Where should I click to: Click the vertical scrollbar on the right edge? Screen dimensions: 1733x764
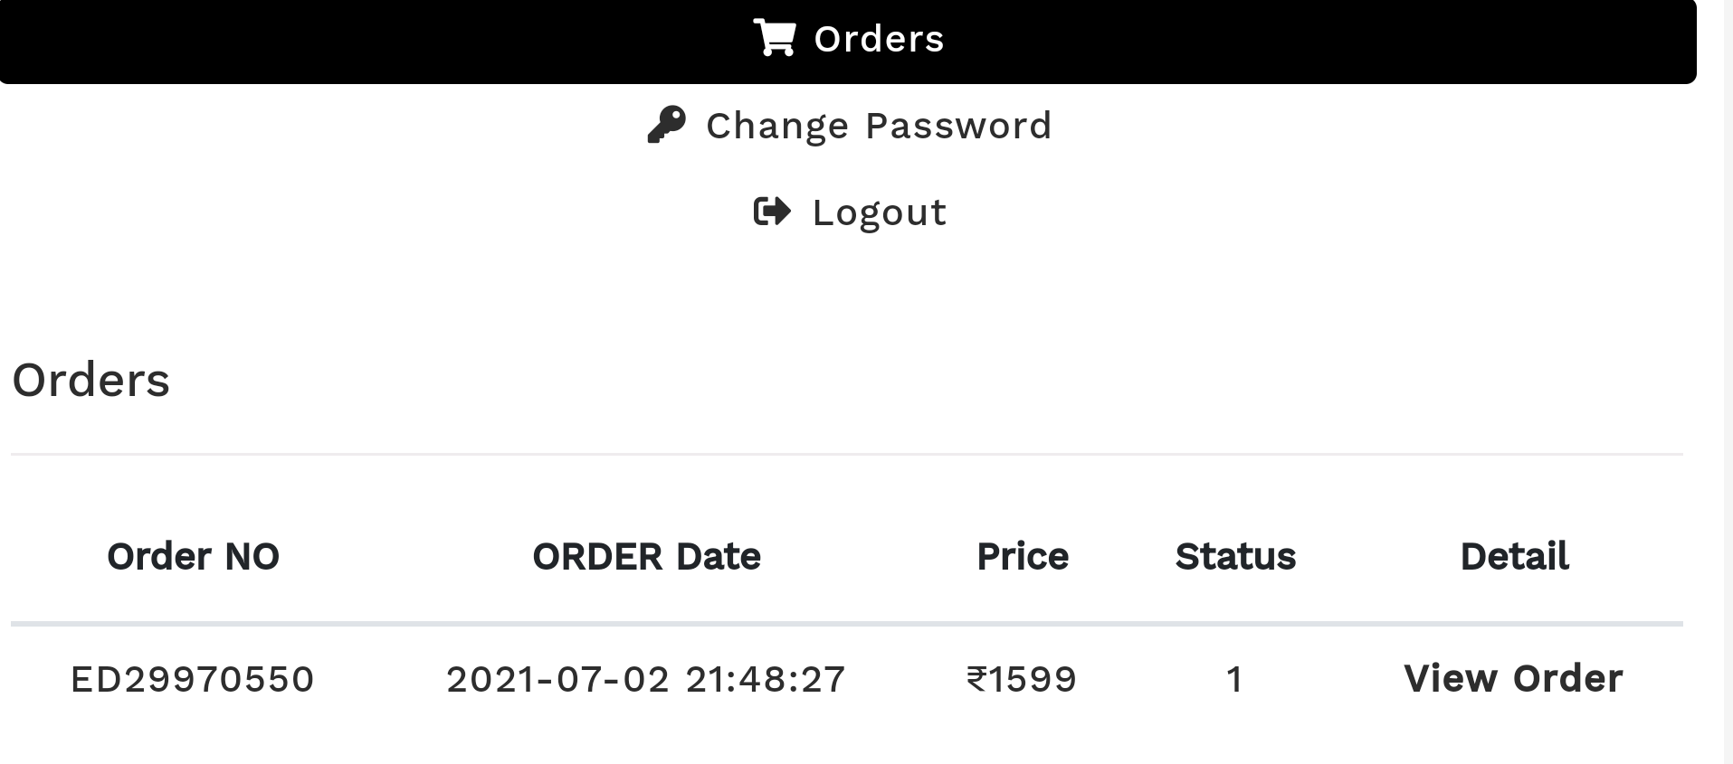(x=1727, y=382)
